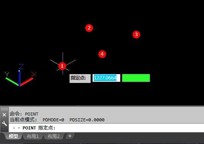Click the red X axis of UCS icon
Viewport: 204px width, 144px height.
[x=27, y=82]
